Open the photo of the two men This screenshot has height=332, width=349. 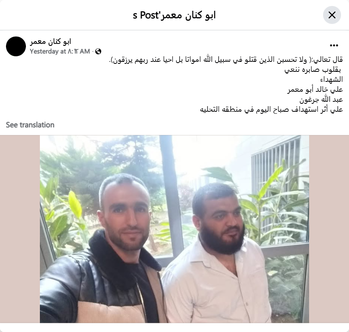pyautogui.click(x=175, y=229)
